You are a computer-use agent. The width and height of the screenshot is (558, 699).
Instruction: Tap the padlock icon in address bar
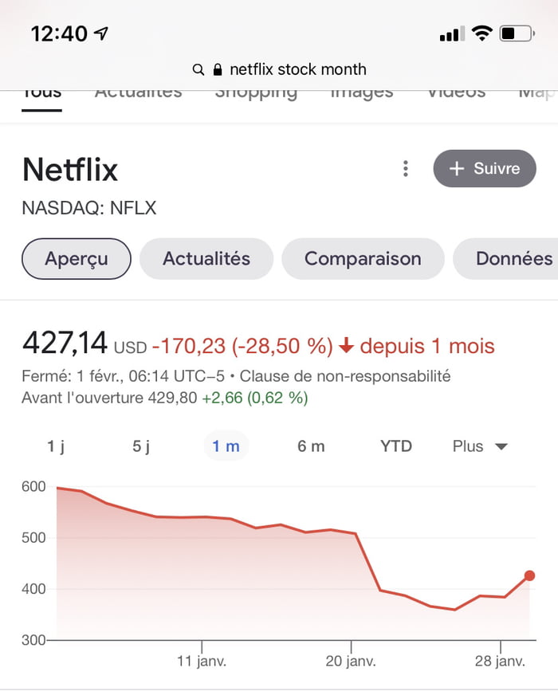point(218,69)
